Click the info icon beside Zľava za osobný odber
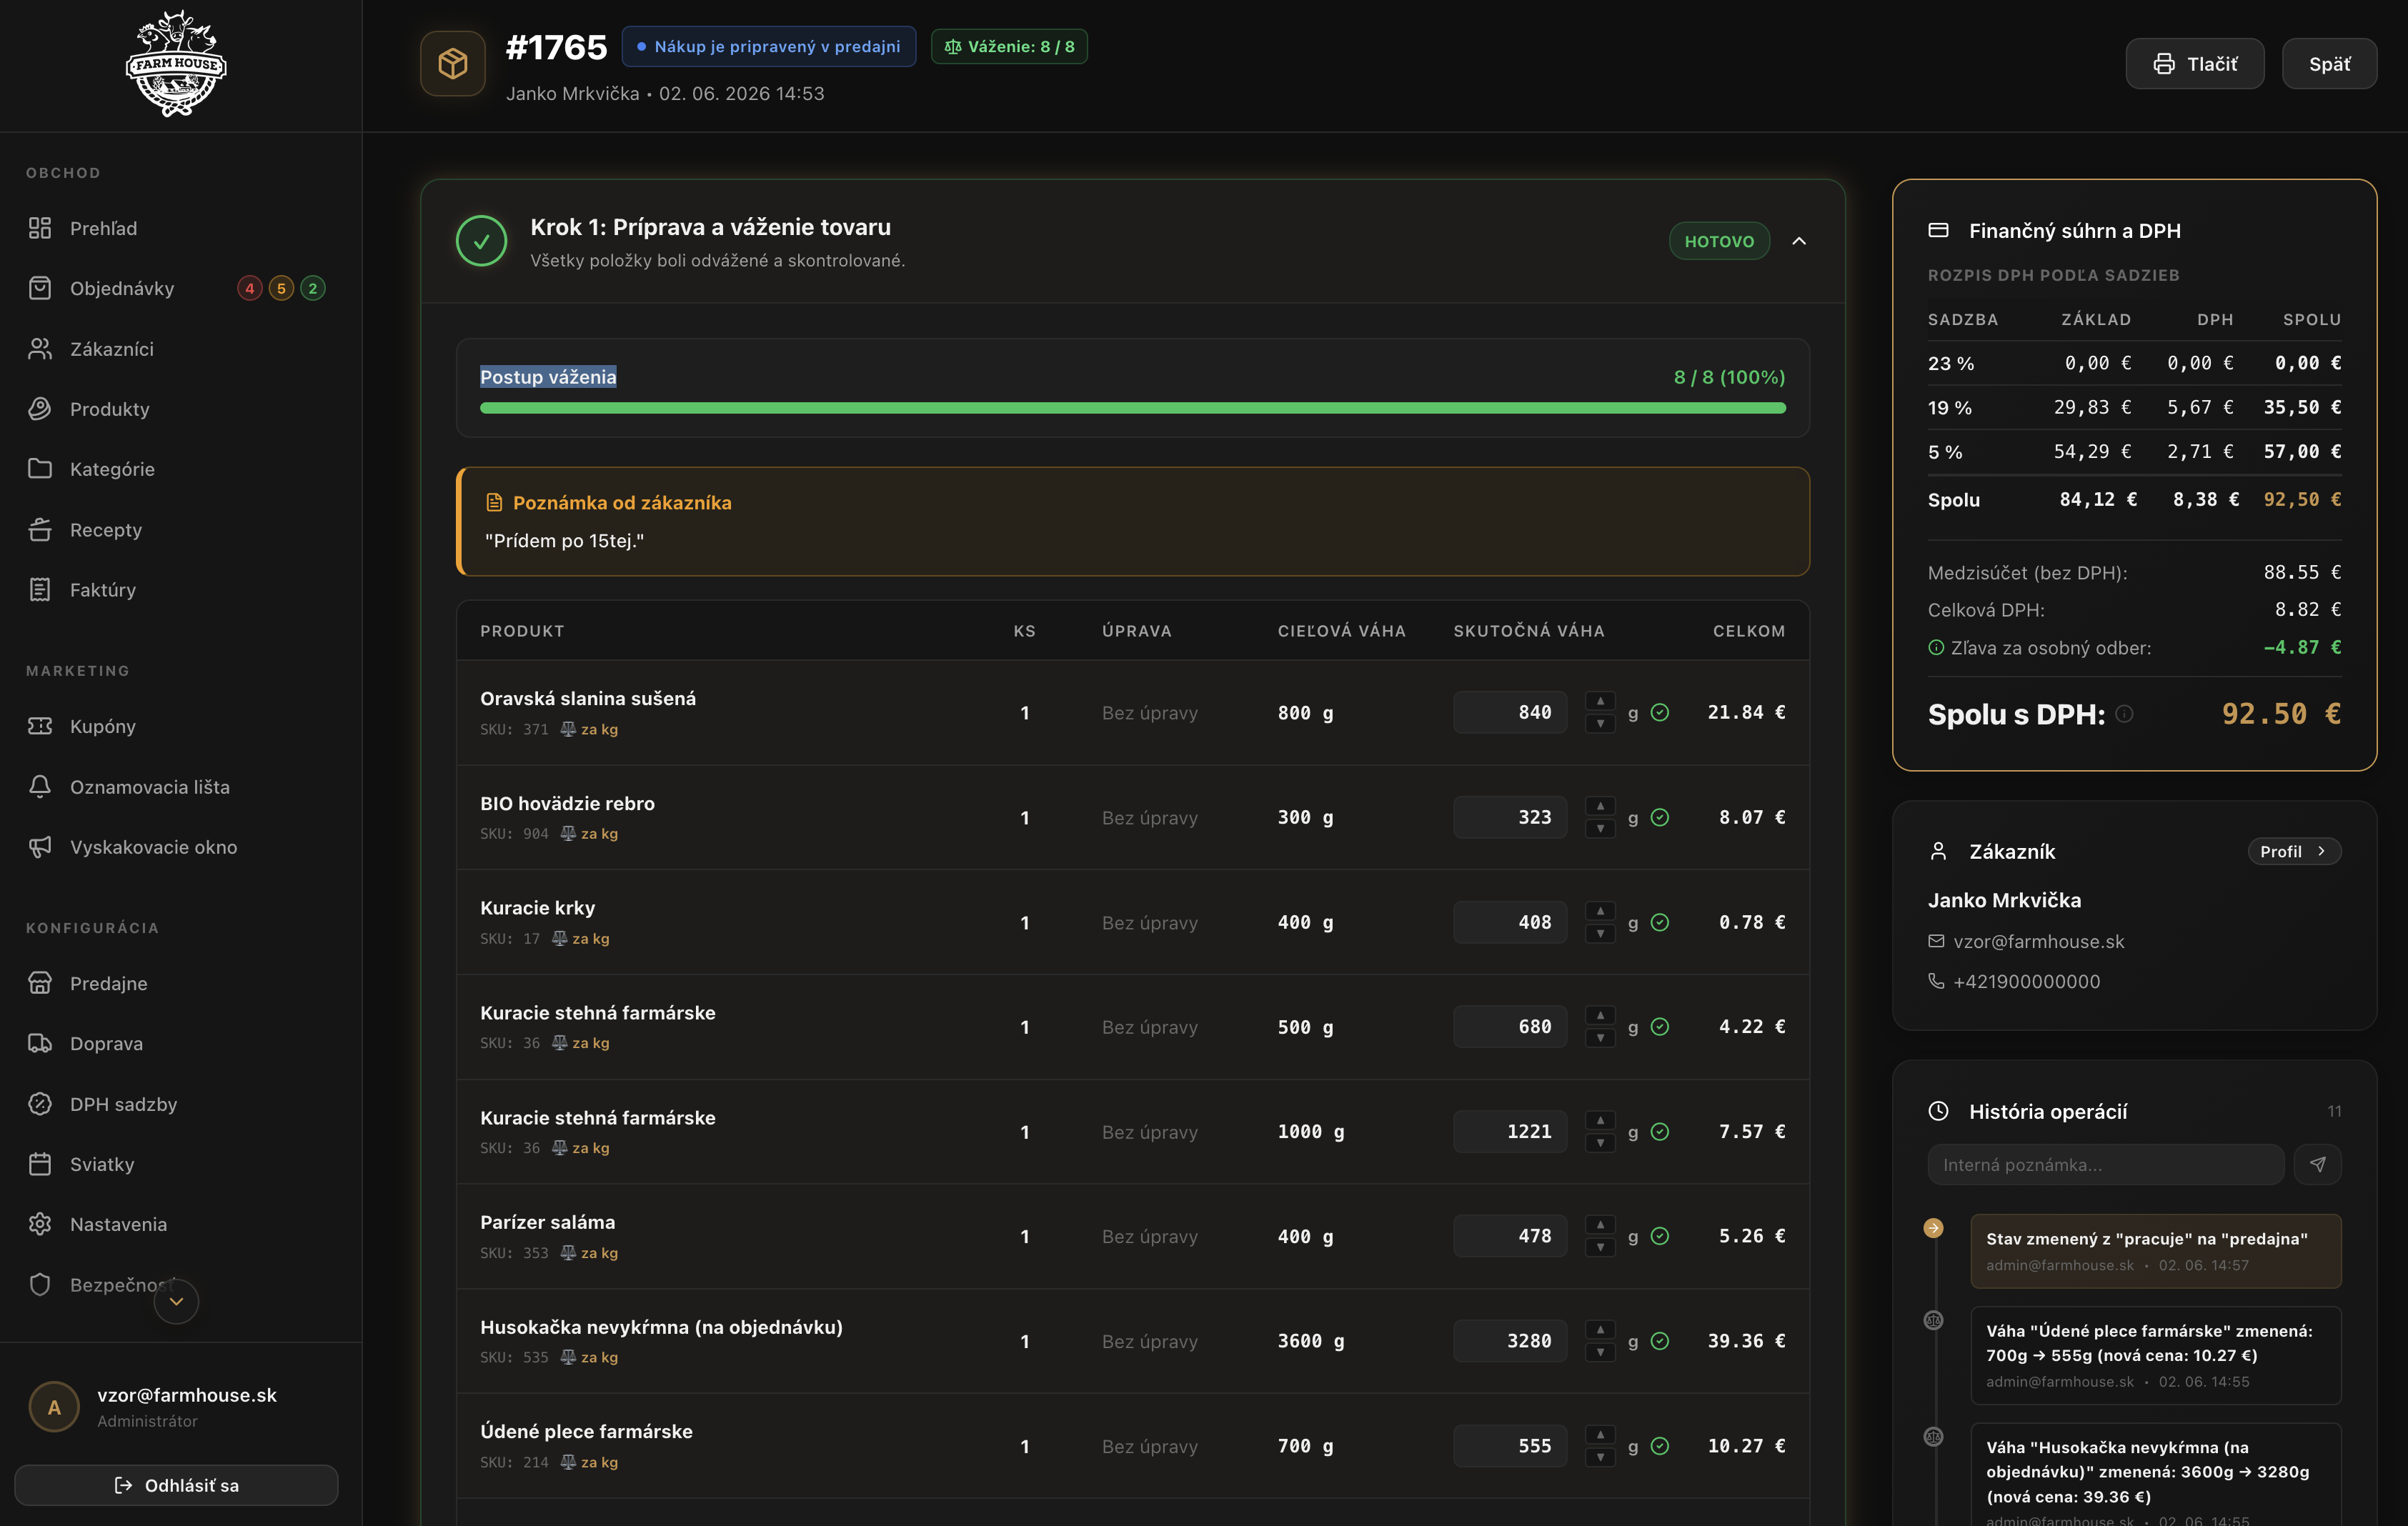 1936,648
